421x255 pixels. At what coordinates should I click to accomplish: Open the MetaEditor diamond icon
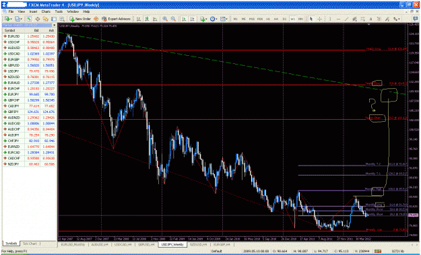(x=96, y=19)
